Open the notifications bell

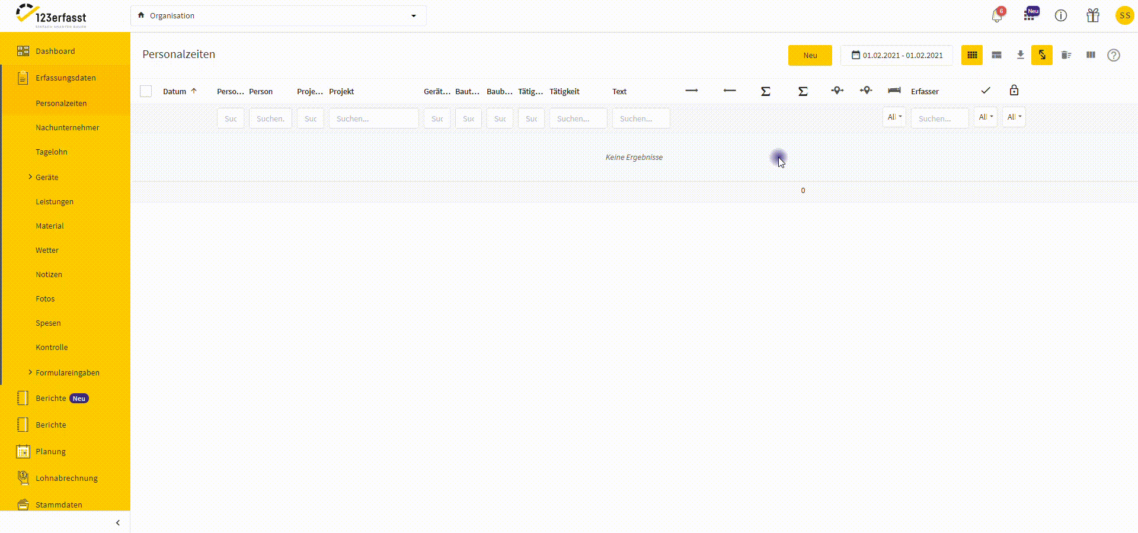pos(997,15)
